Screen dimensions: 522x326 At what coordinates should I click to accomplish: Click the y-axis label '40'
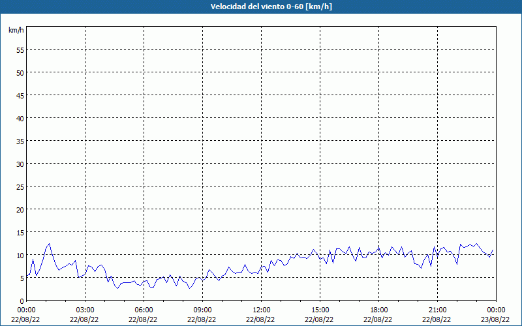[x=20, y=119]
